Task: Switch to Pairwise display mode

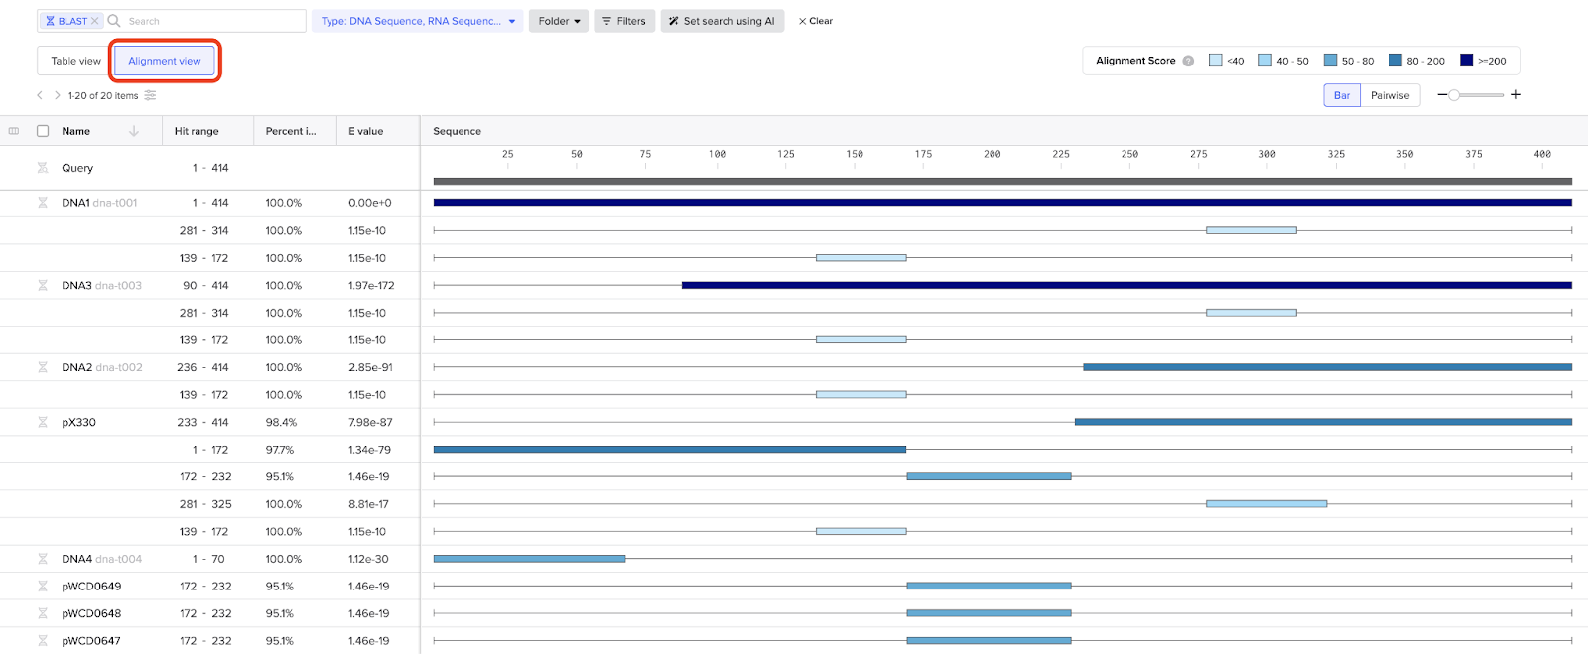Action: (x=1389, y=95)
